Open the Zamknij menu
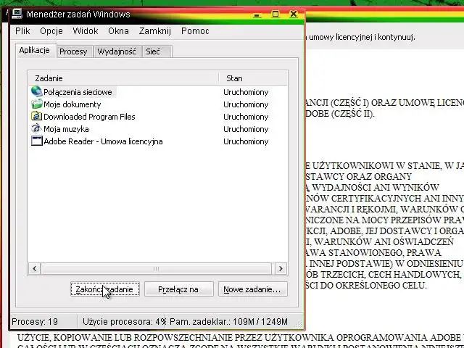464x348 pixels. (155, 30)
